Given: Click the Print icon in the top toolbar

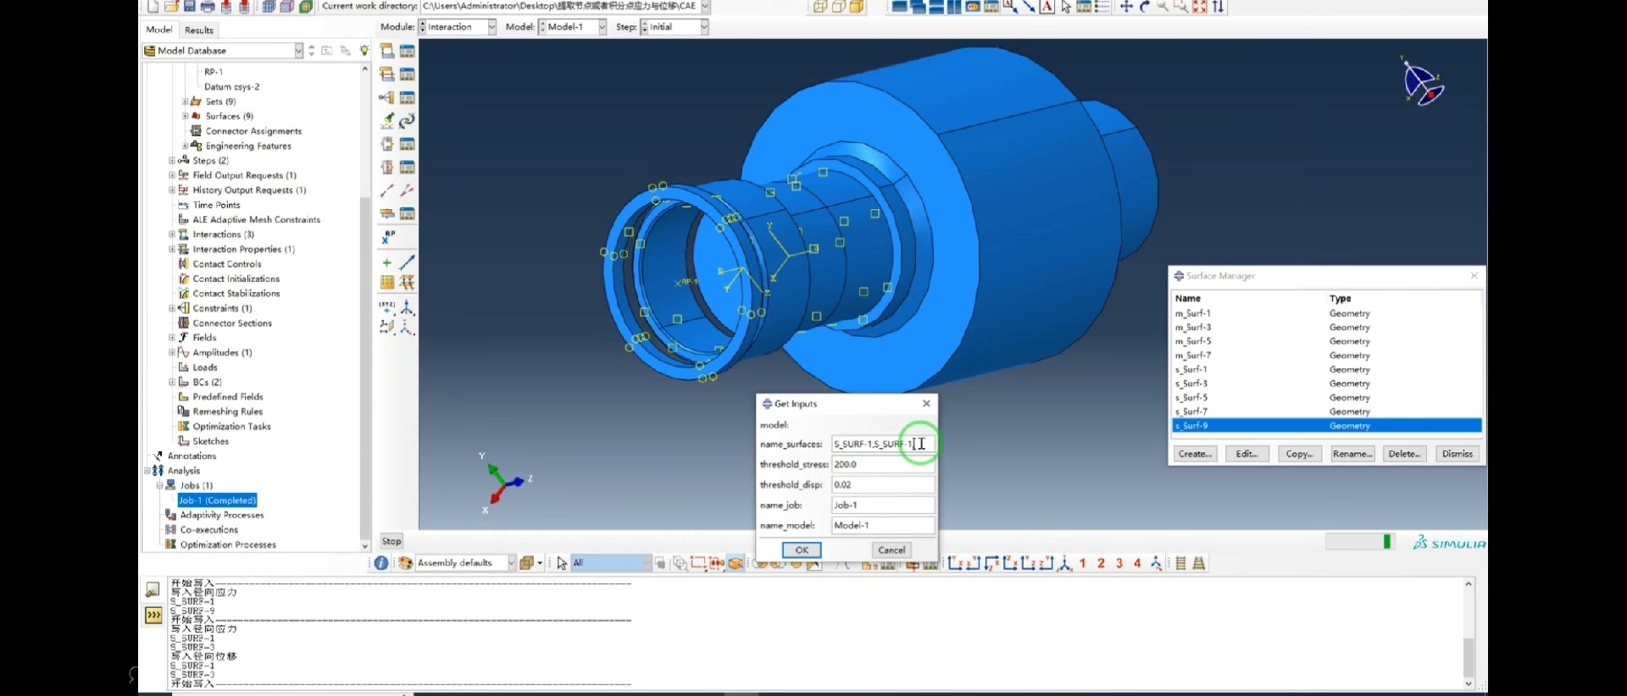Looking at the screenshot, I should [208, 7].
